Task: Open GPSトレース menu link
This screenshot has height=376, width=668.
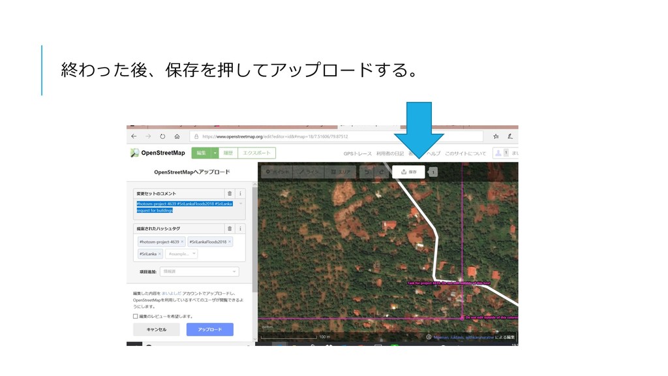Action: (357, 153)
